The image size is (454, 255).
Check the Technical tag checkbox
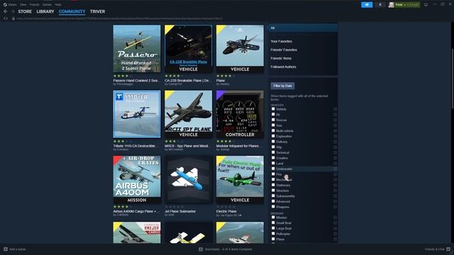coord(273,152)
